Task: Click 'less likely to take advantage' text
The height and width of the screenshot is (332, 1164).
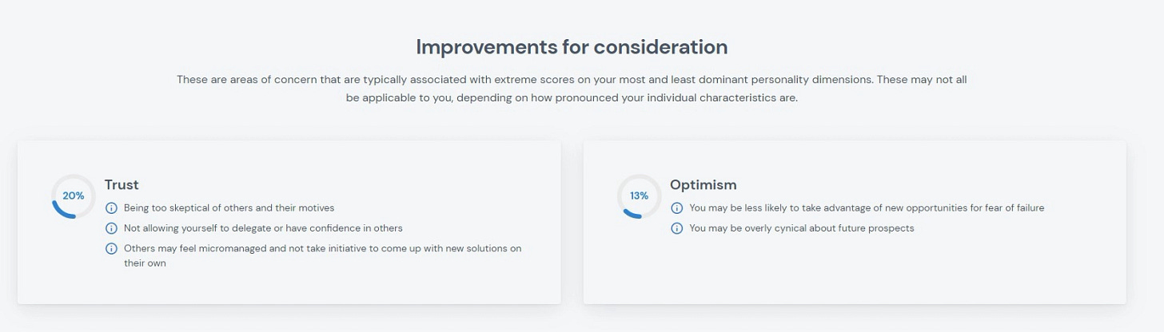Action: 866,207
